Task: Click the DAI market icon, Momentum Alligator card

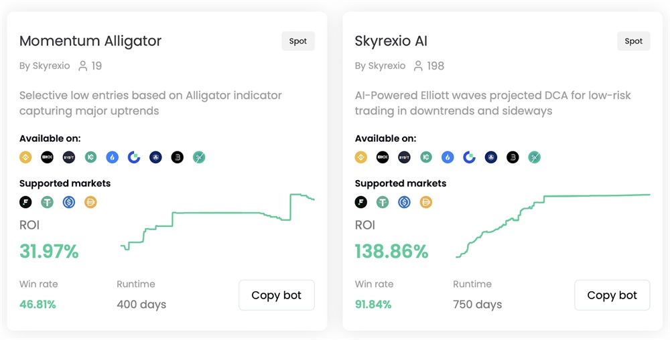Action: 90,201
